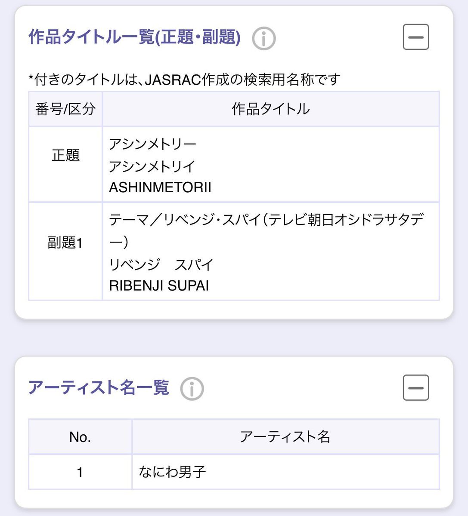Image resolution: width=468 pixels, height=516 pixels.
Task: Select the 番号/区分 column header
Action: (x=65, y=109)
